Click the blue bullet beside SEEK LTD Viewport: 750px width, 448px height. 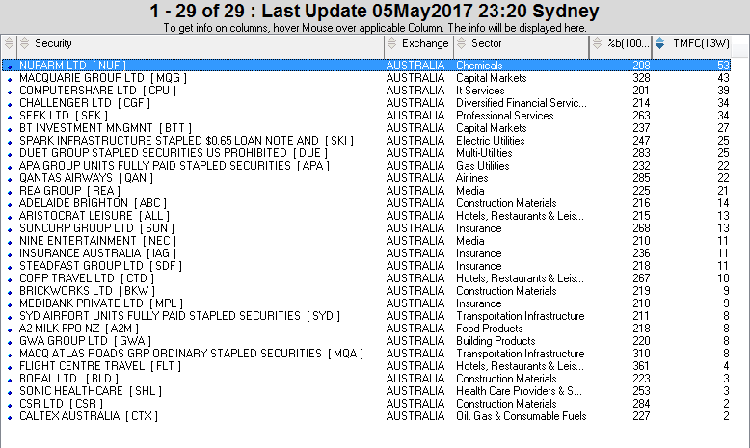point(10,118)
